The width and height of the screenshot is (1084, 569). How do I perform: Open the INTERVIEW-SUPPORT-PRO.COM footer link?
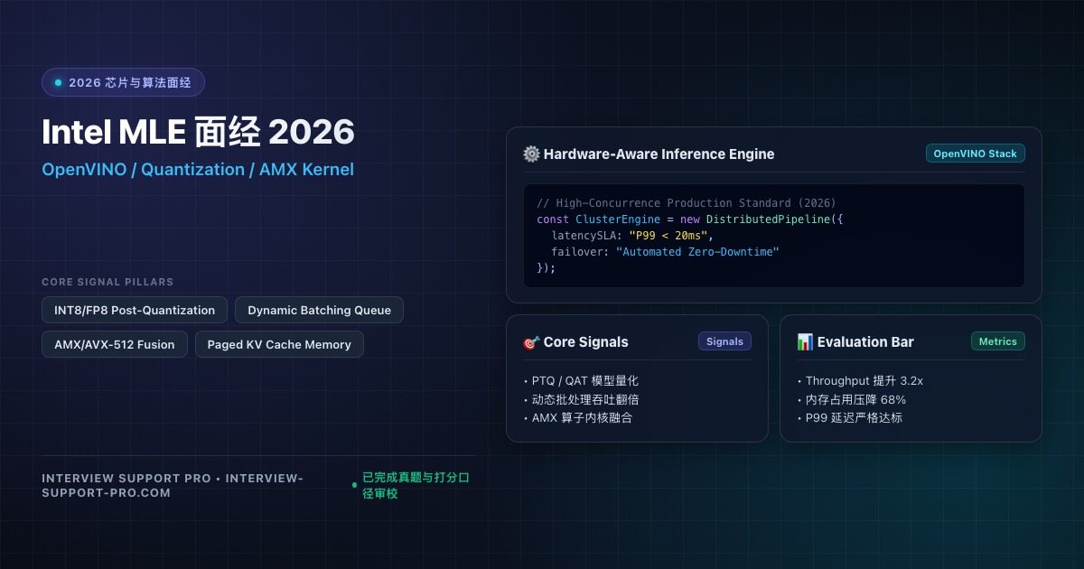[x=173, y=485]
